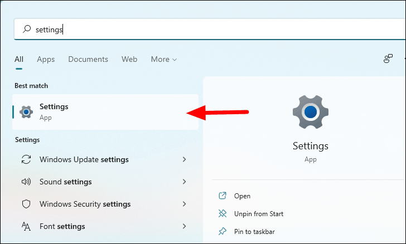Switch to the Documents filter tab
Image resolution: width=406 pixels, height=244 pixels.
tap(88, 59)
